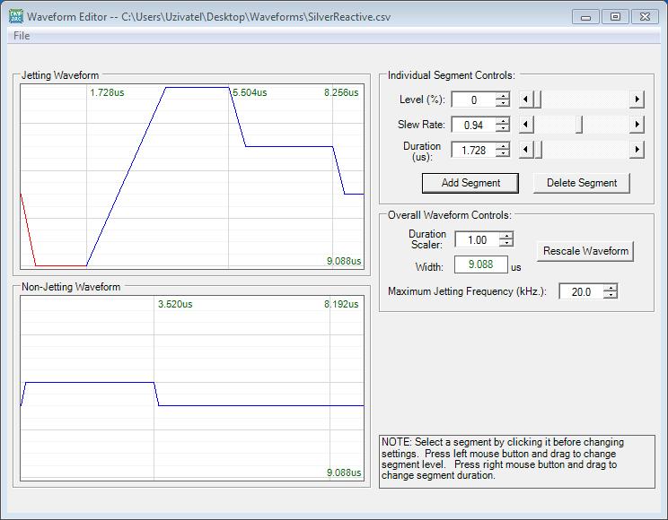Click the segment Duration (us) input field
This screenshot has height=520, width=668.
(x=473, y=151)
